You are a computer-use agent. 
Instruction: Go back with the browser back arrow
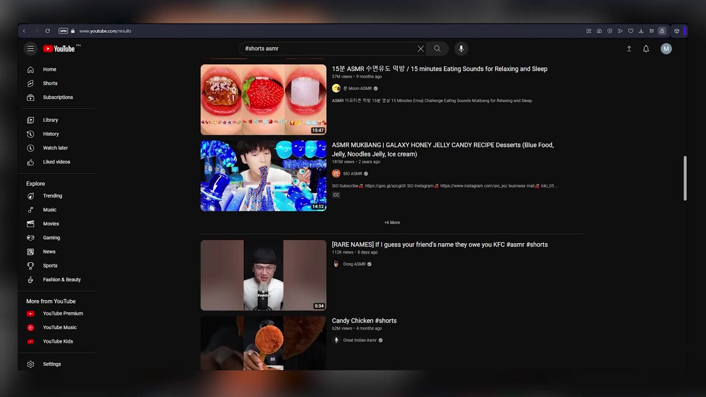coord(24,31)
